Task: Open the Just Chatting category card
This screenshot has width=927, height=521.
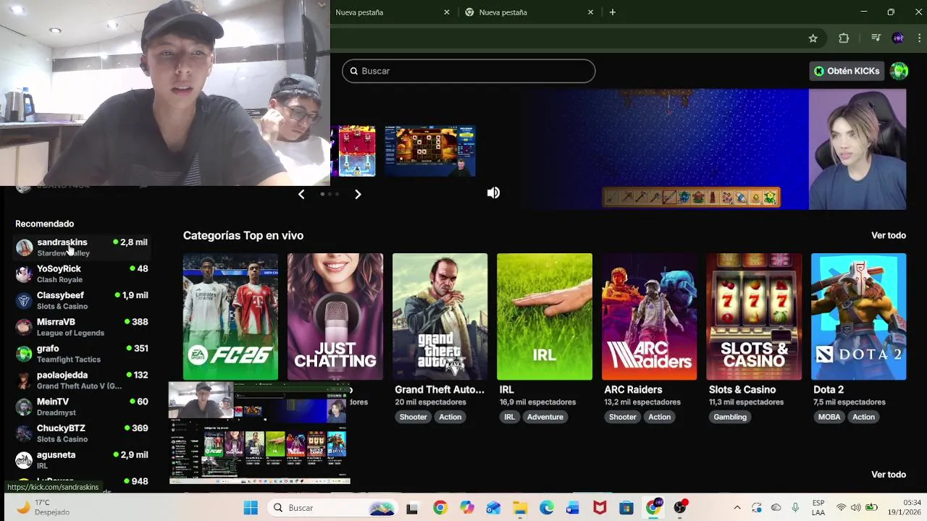Action: (x=335, y=316)
